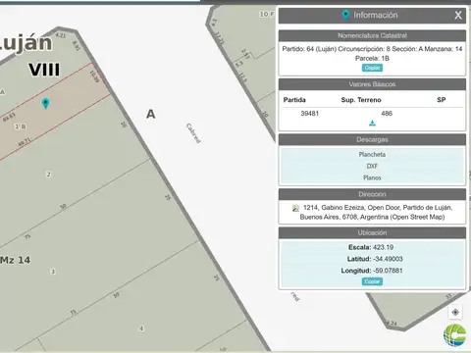Click the download icon under Valores Básicos
The width and height of the screenshot is (471, 353).
(372, 124)
